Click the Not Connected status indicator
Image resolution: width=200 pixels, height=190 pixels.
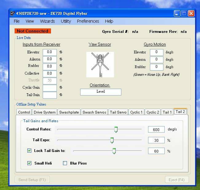pyautogui.click(x=33, y=31)
